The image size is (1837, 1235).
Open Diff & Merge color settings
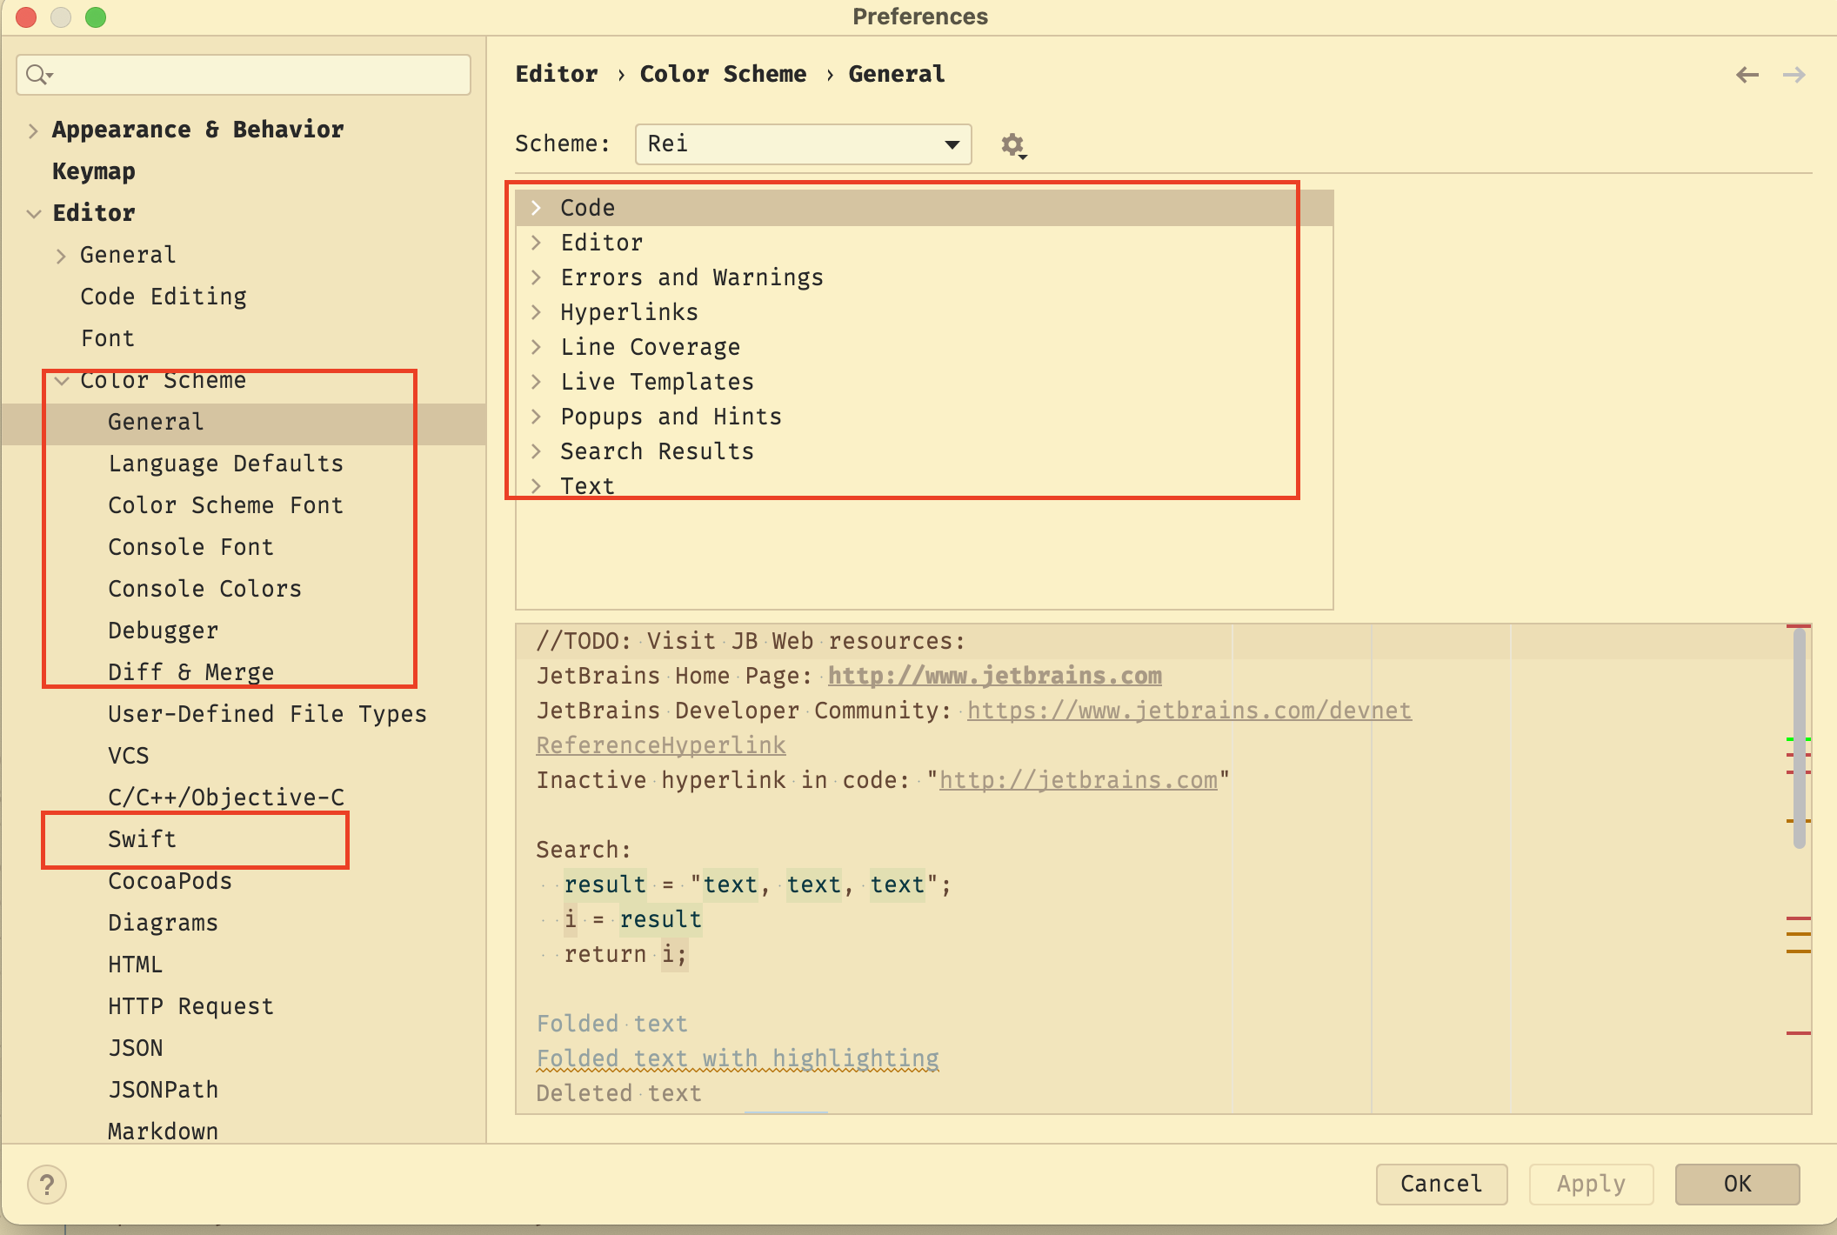(x=191, y=672)
